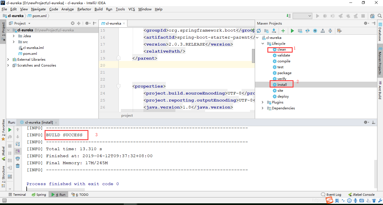
Task: Open the File menu
Action: click(4, 9)
